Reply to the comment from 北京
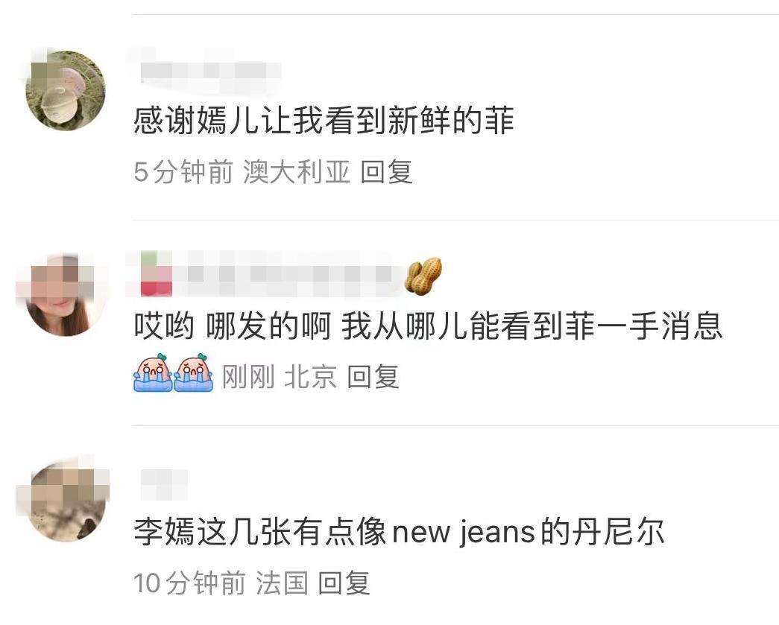The image size is (779, 625). pyautogui.click(x=373, y=377)
